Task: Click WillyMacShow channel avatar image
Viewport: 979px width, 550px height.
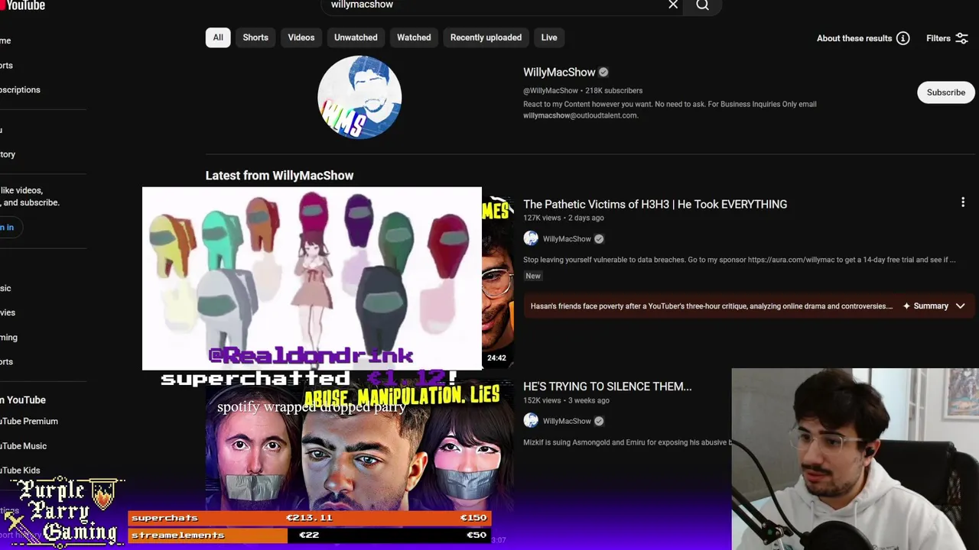Action: coord(359,97)
